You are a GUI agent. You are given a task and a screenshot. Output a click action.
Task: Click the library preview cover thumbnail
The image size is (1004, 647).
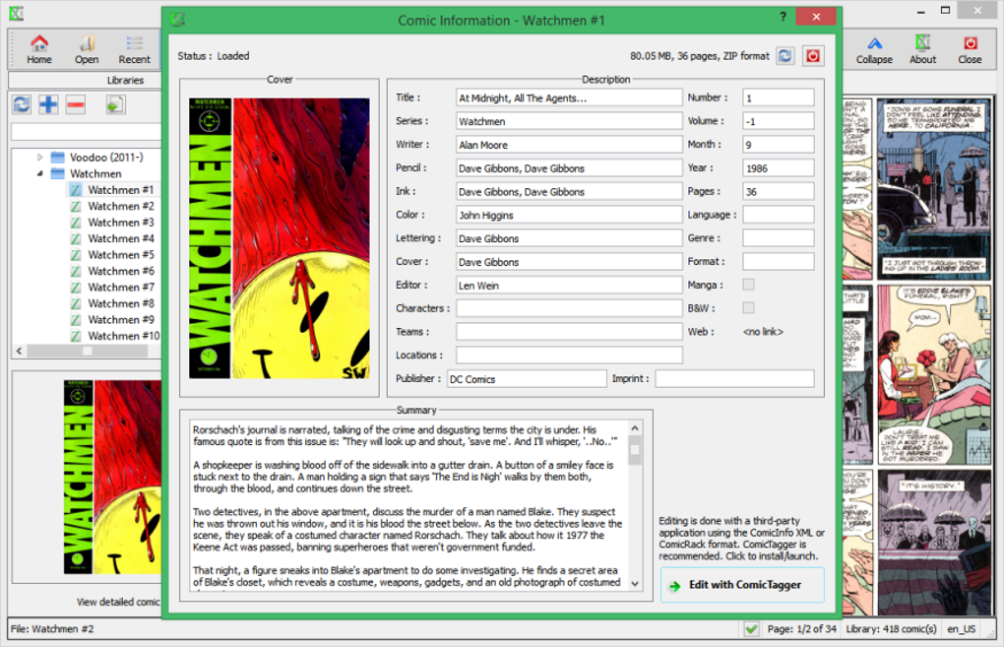(112, 478)
